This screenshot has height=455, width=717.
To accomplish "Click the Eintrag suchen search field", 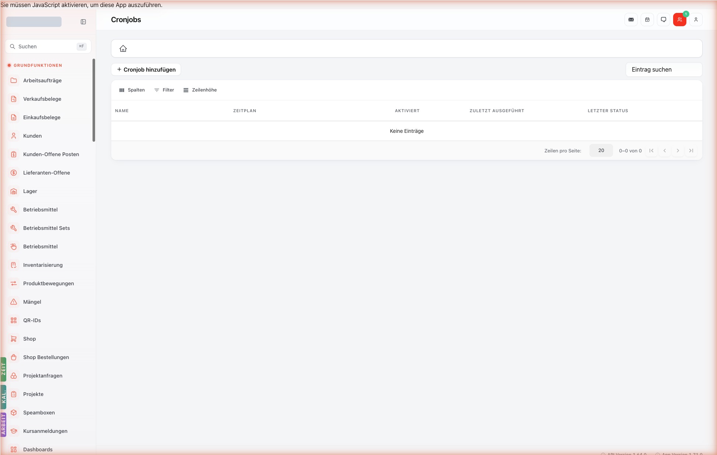I will (664, 69).
